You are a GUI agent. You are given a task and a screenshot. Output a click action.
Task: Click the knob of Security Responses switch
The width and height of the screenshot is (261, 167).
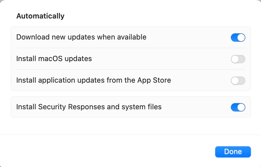(x=241, y=107)
